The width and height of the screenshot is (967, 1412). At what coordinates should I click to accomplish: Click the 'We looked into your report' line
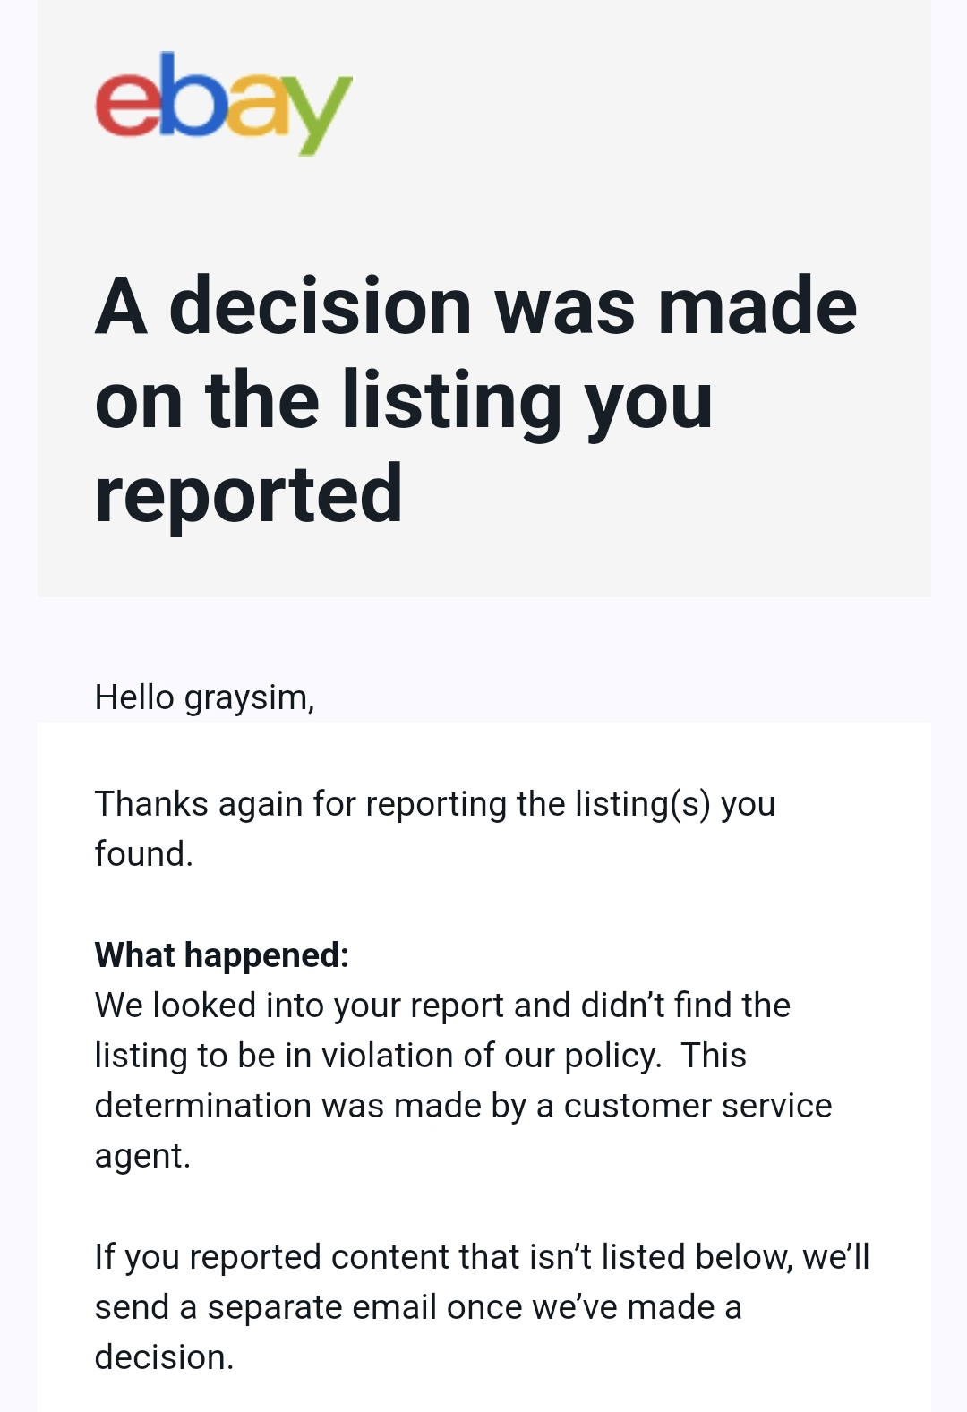pyautogui.click(x=442, y=1005)
